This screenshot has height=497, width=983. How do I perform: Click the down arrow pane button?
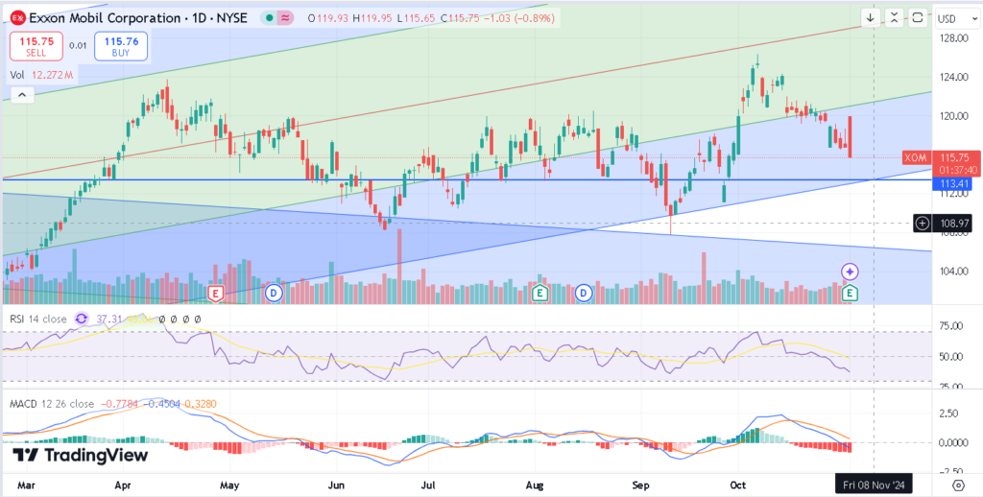(x=870, y=18)
